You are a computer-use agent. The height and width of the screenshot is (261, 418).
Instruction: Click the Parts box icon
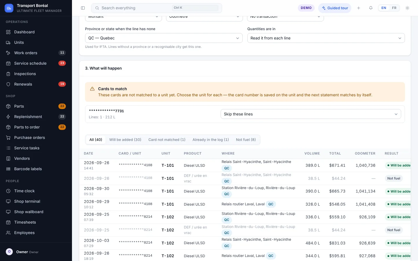[x=8, y=106]
